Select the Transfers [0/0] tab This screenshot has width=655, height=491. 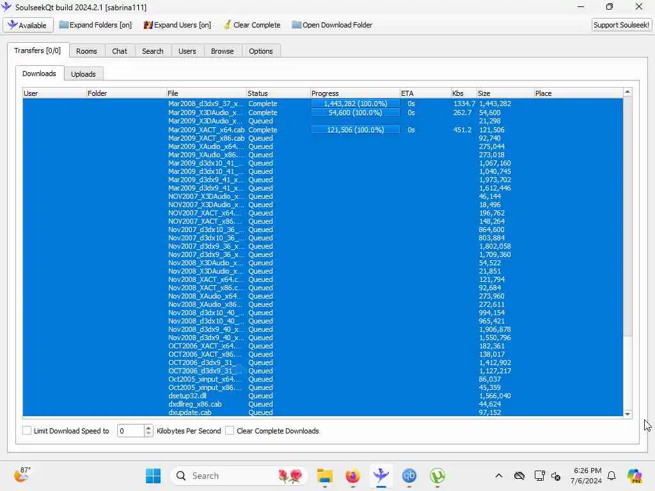click(x=38, y=51)
